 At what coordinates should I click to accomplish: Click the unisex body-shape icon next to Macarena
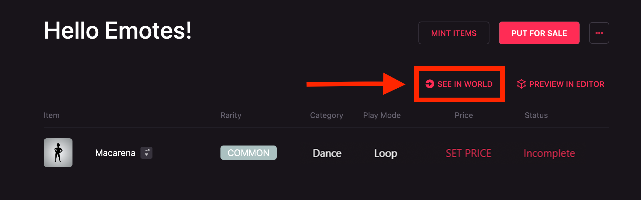[146, 153]
